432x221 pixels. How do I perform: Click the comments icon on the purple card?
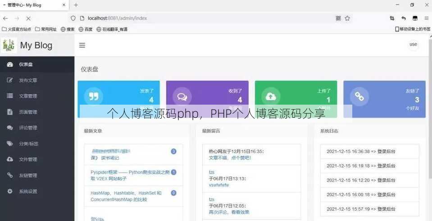[182, 97]
